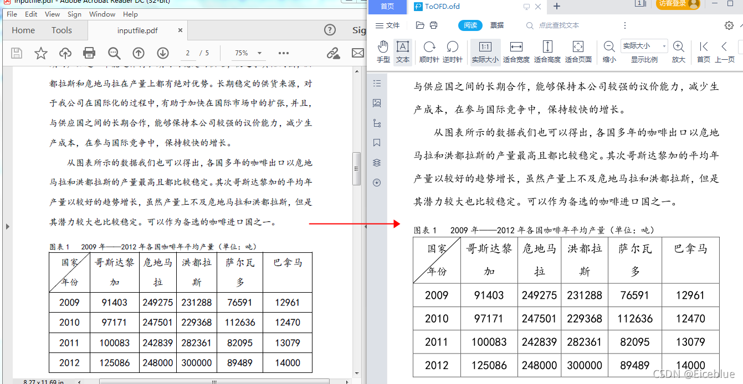Set the view to 实际大小 actual size
Image resolution: width=743 pixels, height=384 pixels.
[x=485, y=51]
